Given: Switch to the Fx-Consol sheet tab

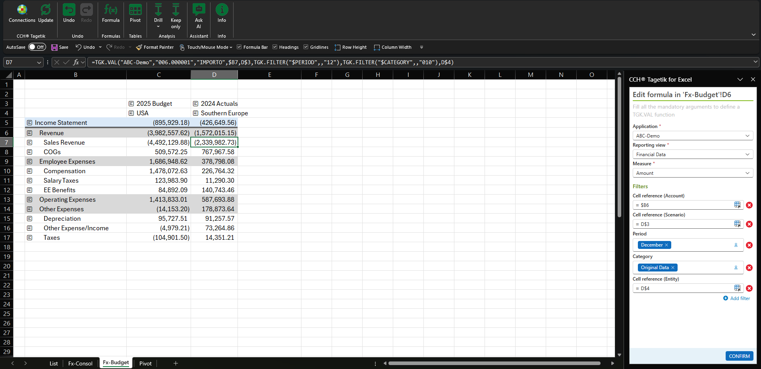Looking at the screenshot, I should tap(80, 363).
